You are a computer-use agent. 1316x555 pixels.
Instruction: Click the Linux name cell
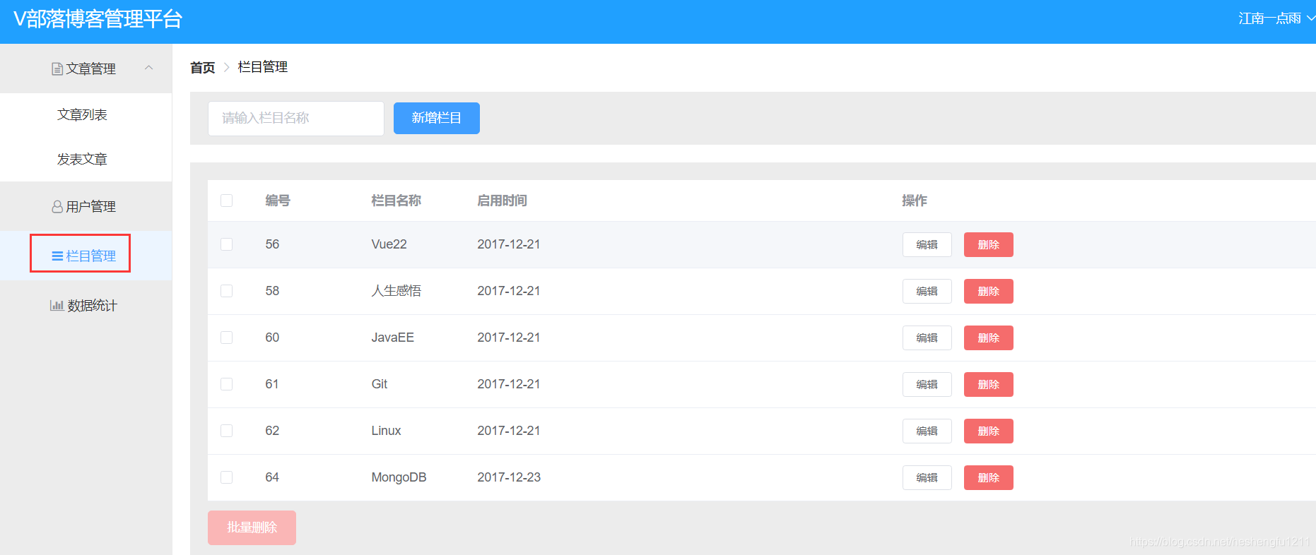pos(386,431)
